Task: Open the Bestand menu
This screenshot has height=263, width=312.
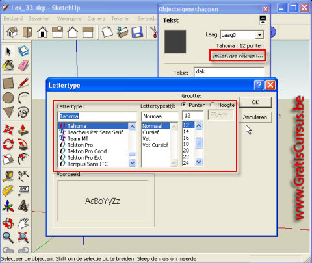Action: pyautogui.click(x=13, y=19)
